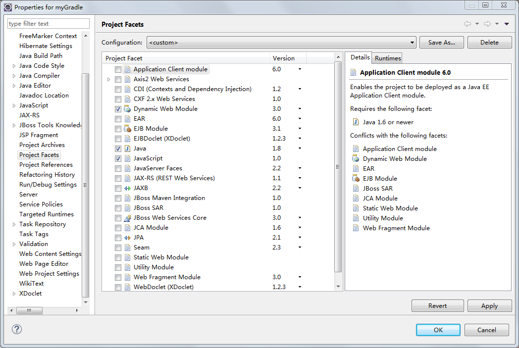Switch to the Details tab

pos(360,57)
